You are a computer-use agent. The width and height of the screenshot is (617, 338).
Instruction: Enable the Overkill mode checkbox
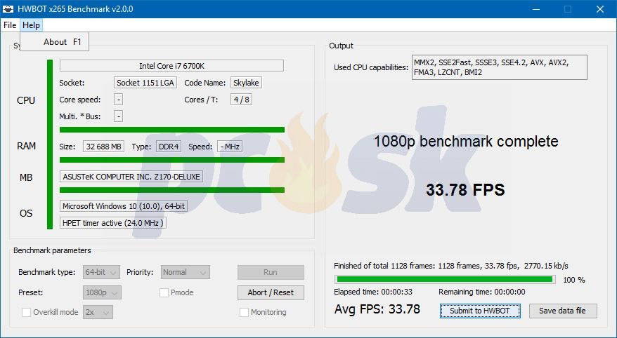pyautogui.click(x=27, y=312)
